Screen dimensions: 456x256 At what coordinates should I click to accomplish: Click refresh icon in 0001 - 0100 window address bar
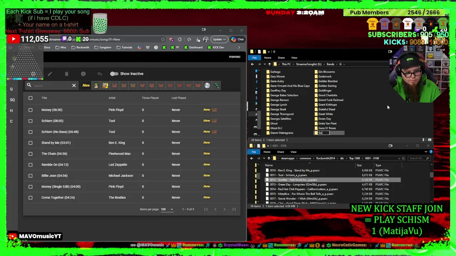click(403, 158)
